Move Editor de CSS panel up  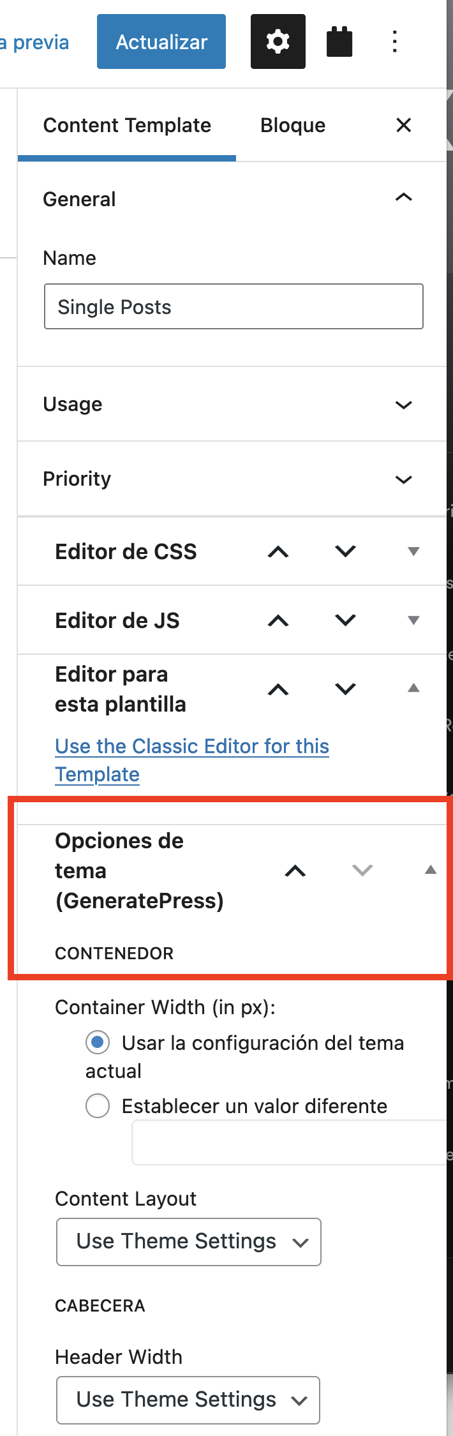[278, 551]
